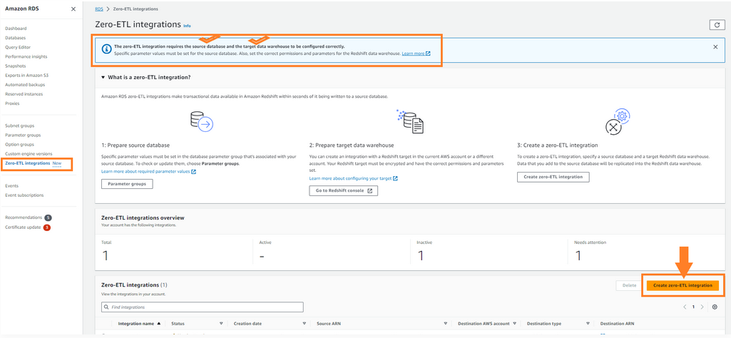
Task: Click Find integrations search field
Action: pyautogui.click(x=203, y=307)
